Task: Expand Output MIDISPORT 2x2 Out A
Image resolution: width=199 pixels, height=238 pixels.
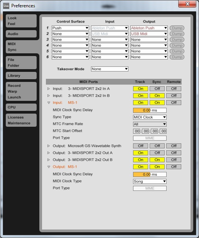Action: coord(49,153)
